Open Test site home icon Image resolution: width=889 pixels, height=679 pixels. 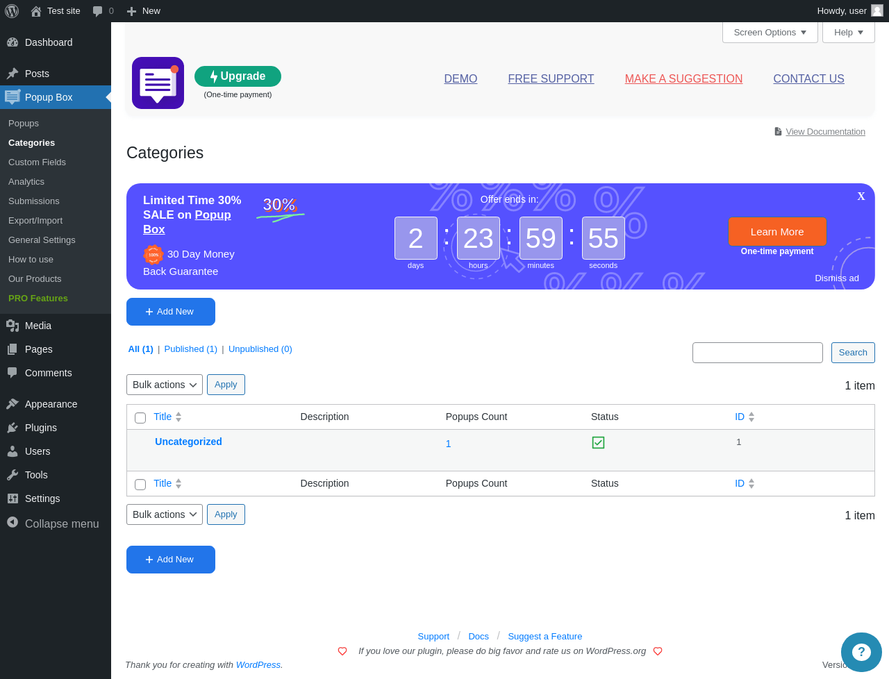(x=36, y=11)
